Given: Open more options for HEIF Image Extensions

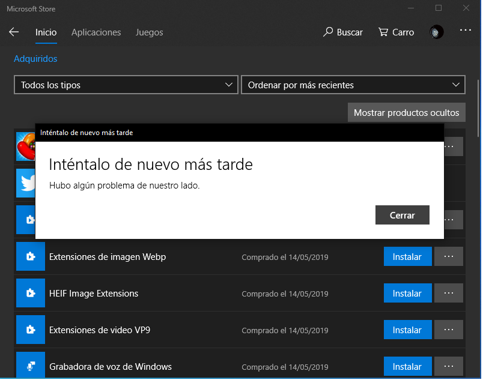Looking at the screenshot, I should click(x=449, y=293).
